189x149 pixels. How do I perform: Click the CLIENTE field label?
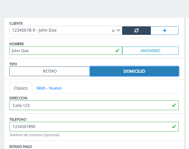[x=16, y=23]
